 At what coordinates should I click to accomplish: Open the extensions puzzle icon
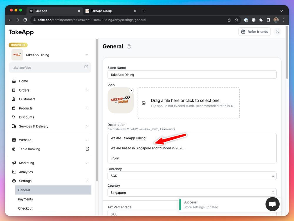tap(261, 20)
